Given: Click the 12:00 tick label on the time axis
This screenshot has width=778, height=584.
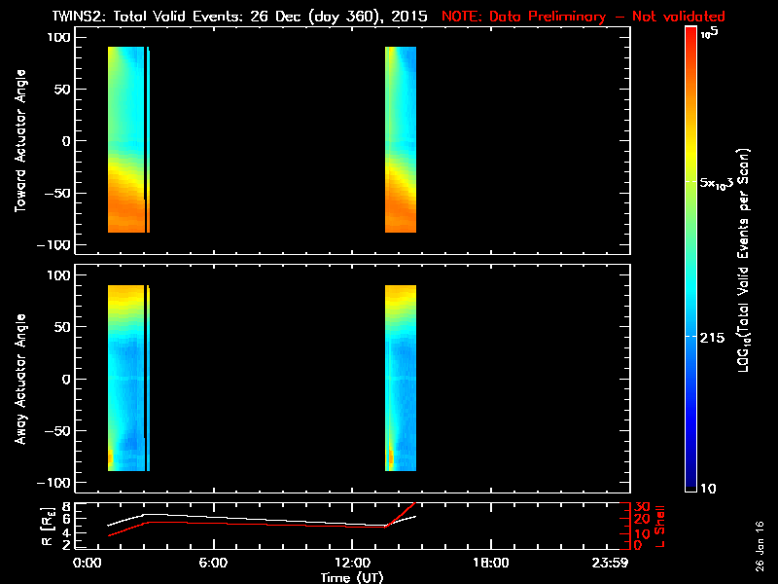Looking at the screenshot, I should click(351, 564).
